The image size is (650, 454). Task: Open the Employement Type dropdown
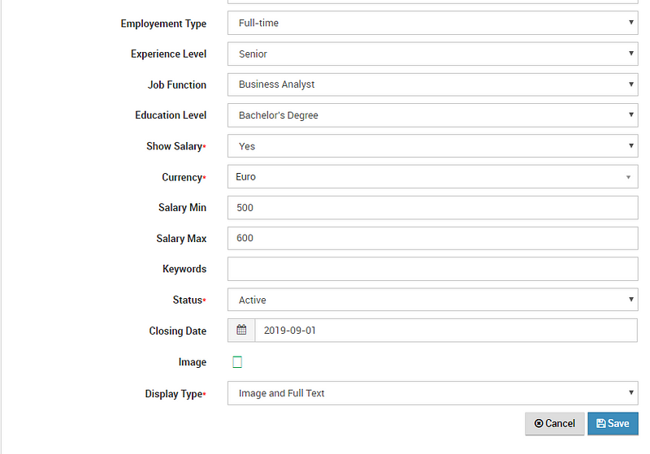click(x=433, y=23)
